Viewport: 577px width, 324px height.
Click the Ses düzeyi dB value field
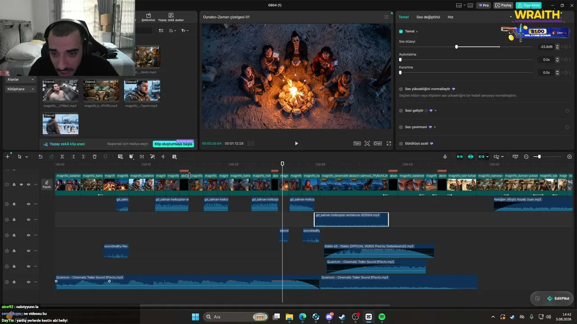[546, 47]
